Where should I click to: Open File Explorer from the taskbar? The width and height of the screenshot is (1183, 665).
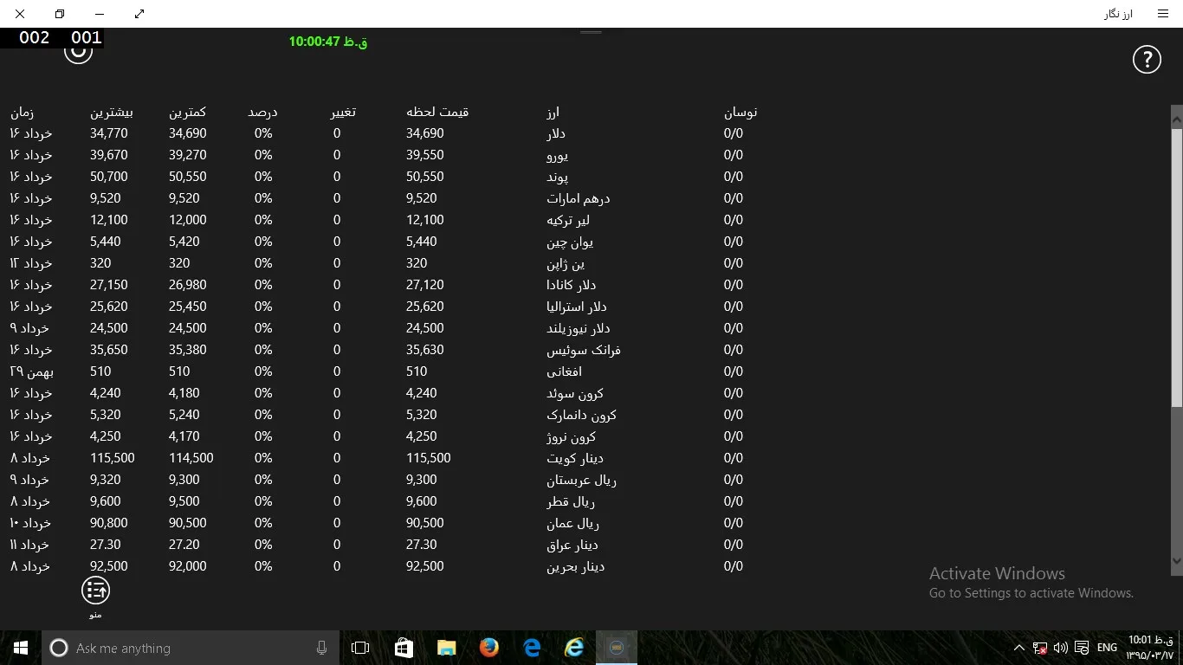point(446,648)
